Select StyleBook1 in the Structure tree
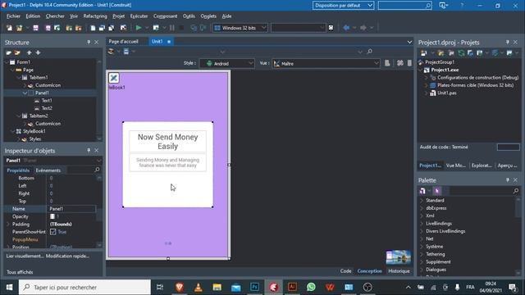The image size is (525, 295). point(34,131)
